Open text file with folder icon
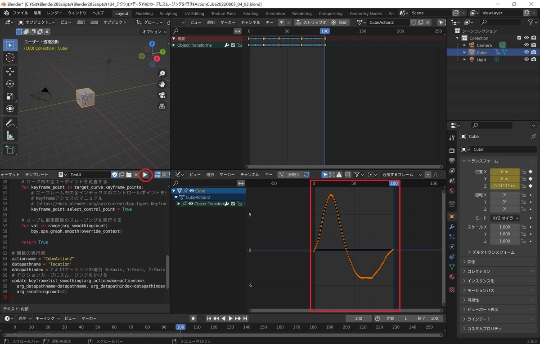The image size is (540, 344). coord(129,174)
